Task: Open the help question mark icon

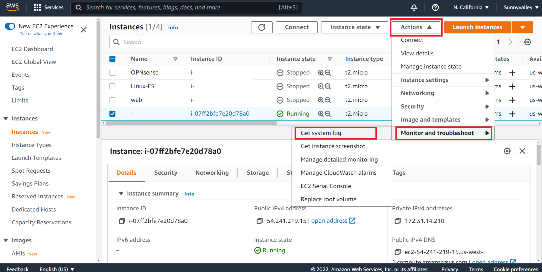Action: coord(435,7)
